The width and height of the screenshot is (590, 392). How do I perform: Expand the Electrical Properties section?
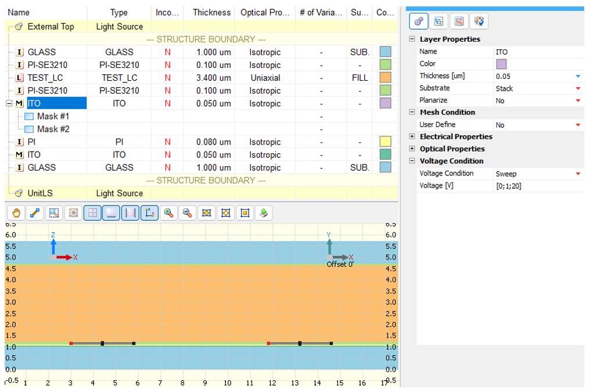[x=412, y=137]
